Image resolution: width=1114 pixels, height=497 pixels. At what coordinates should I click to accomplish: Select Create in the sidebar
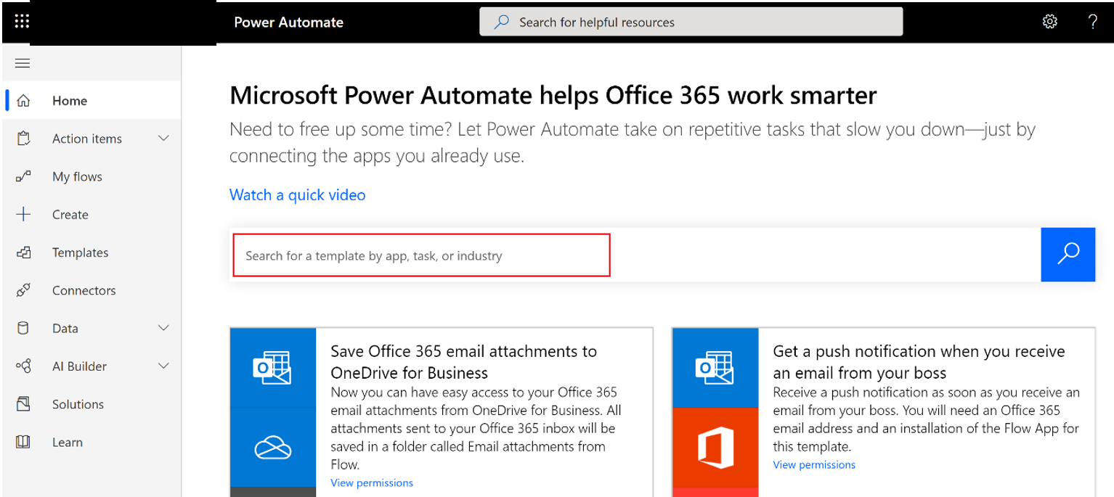click(x=92, y=215)
